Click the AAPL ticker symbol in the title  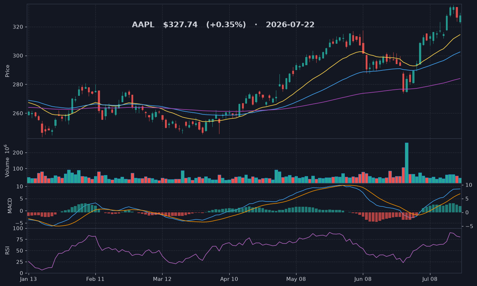(x=143, y=25)
